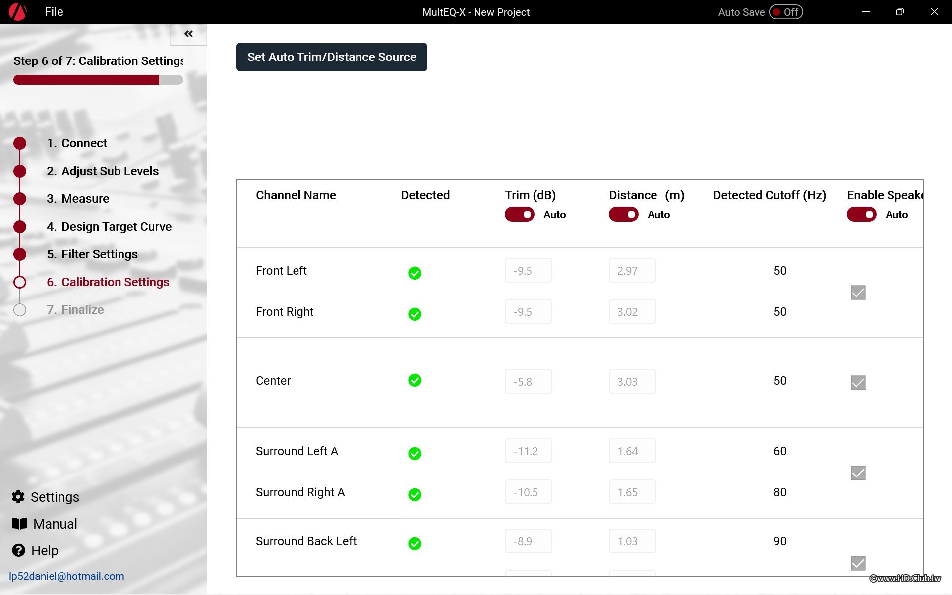Viewport: 952px width, 595px height.
Task: Click Surround Right A detected checkmark
Action: click(x=415, y=495)
